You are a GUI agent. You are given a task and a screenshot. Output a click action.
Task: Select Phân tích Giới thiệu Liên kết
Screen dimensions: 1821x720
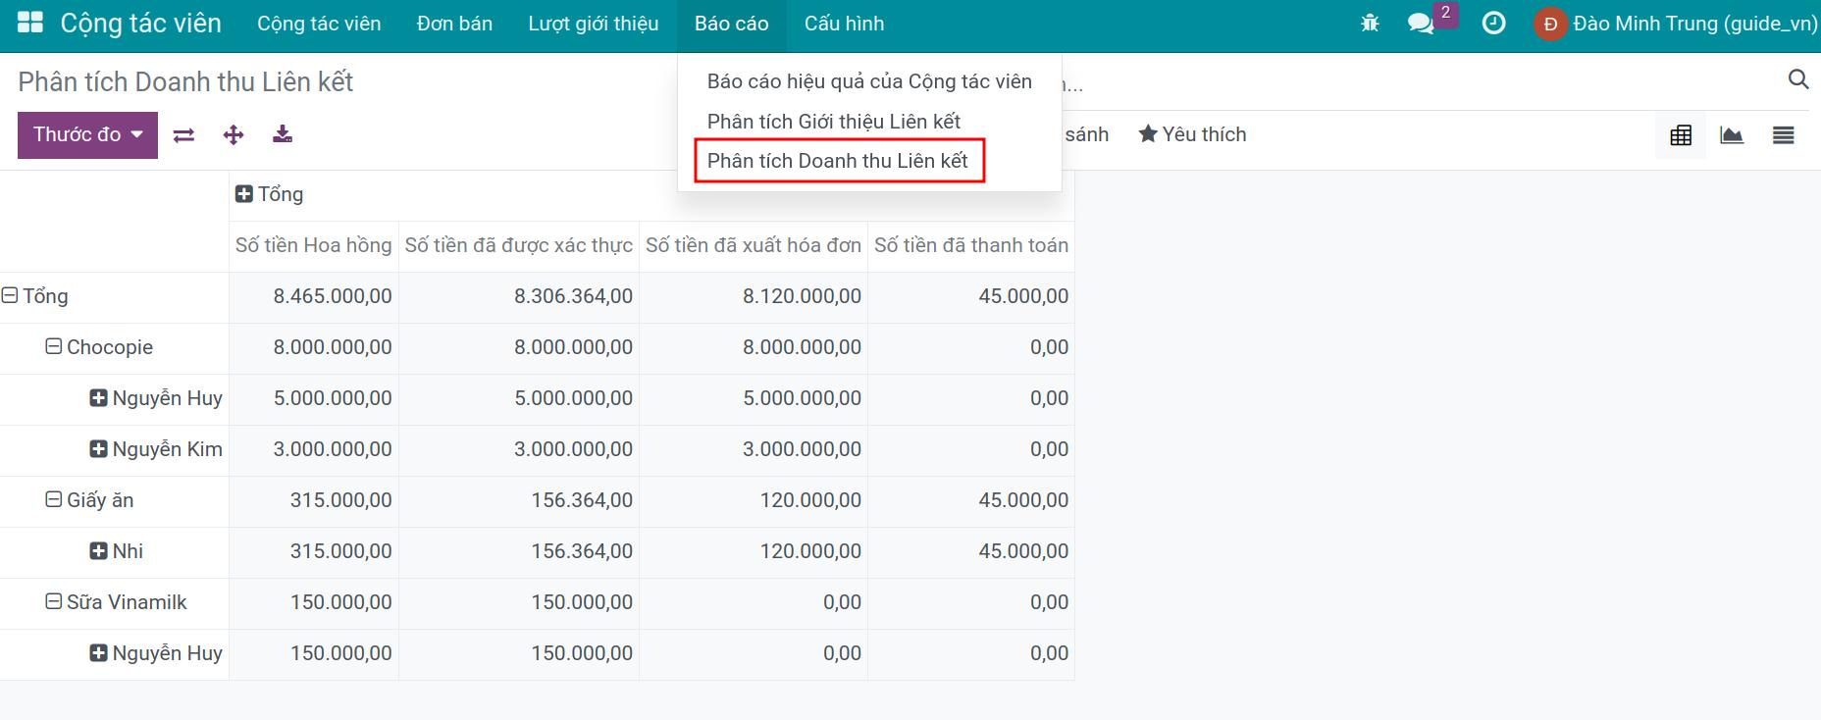(834, 122)
